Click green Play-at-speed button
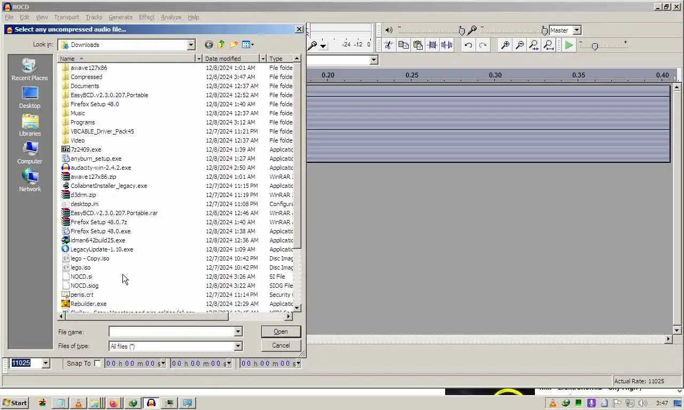The height and width of the screenshot is (410, 684). click(x=569, y=45)
